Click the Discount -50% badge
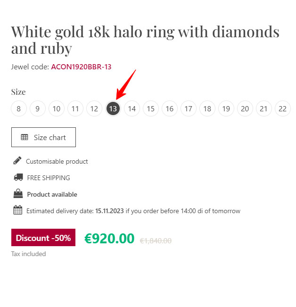This screenshot has height=307, width=296. pos(43,238)
